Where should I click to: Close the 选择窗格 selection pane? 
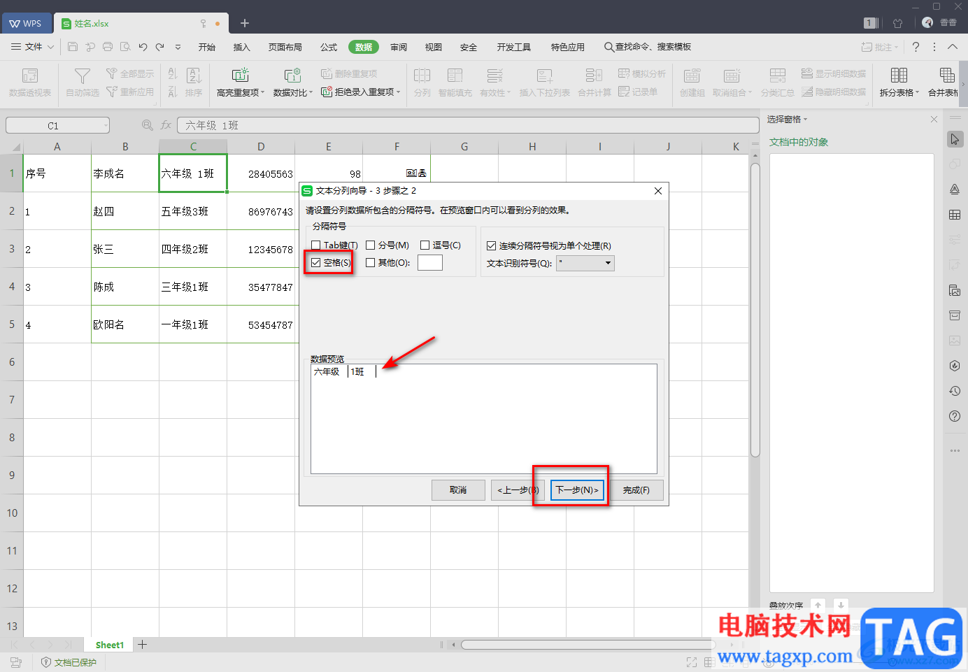(x=934, y=120)
